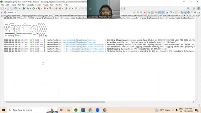Image resolution: width=201 pixels, height=113 pixels.
Task: Click the New wizard icon in main toolbar
Action: click(x=3, y=8)
